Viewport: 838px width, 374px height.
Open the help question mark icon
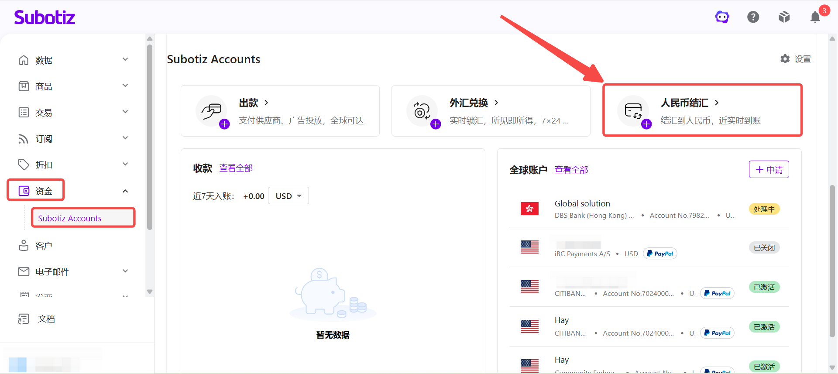pyautogui.click(x=753, y=17)
